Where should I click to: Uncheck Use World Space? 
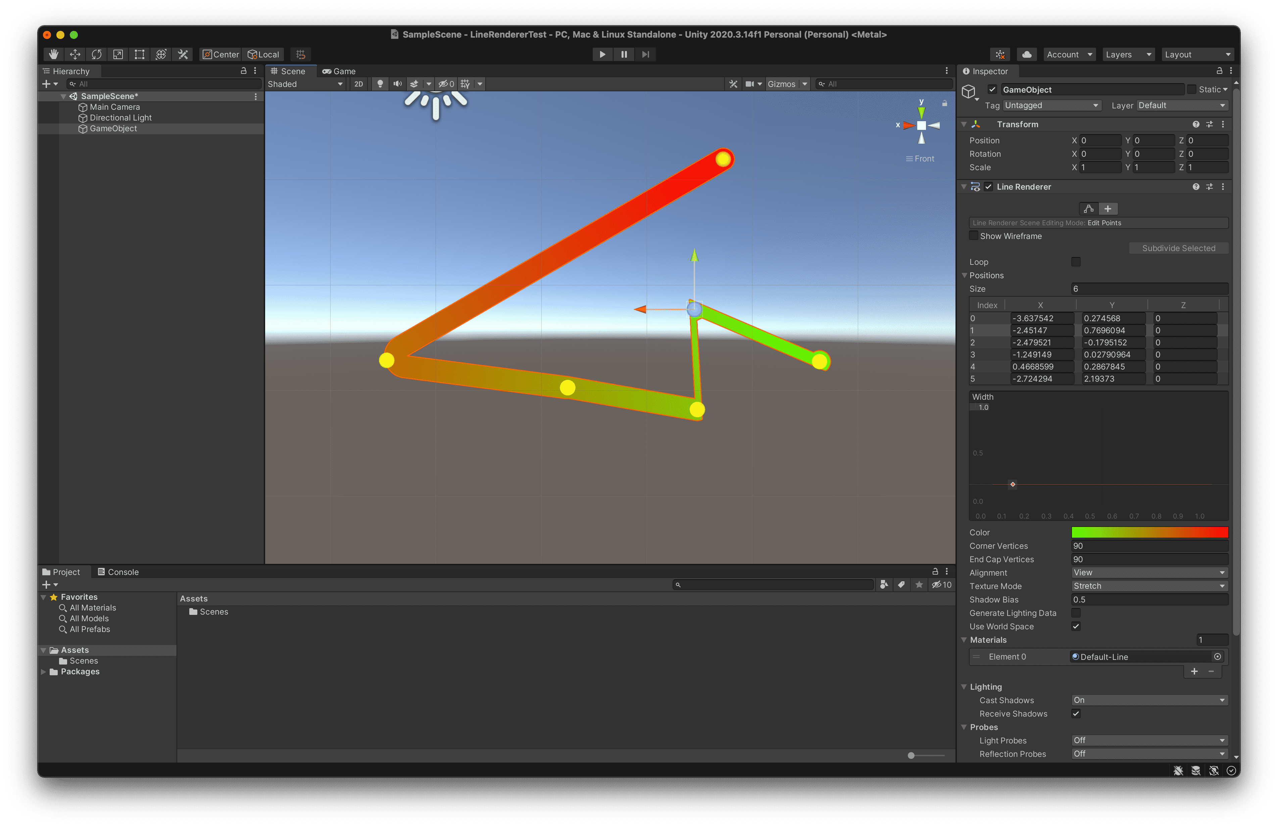1076,626
